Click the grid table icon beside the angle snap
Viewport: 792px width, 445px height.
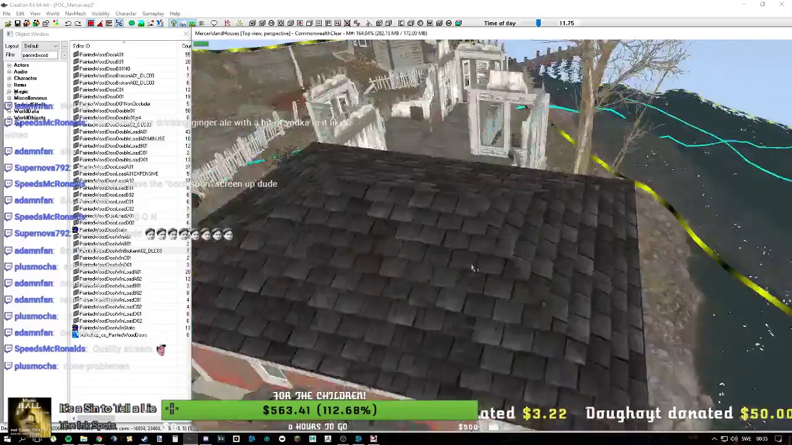tap(109, 23)
